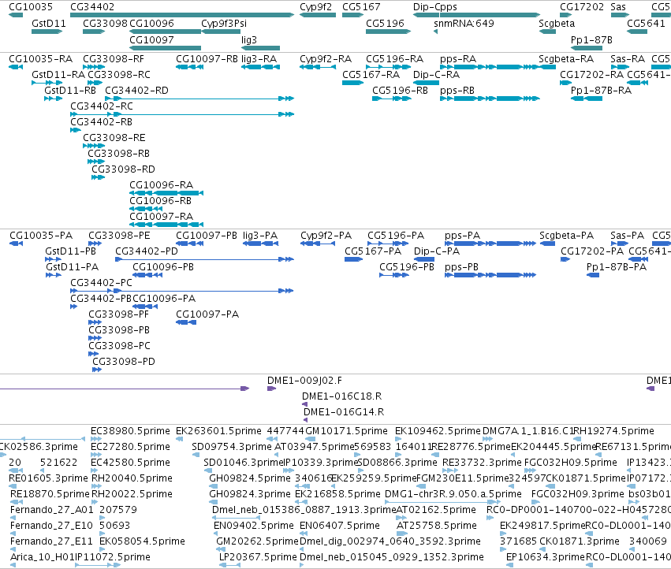Select the EK249817.5prime EST label

coord(542,526)
